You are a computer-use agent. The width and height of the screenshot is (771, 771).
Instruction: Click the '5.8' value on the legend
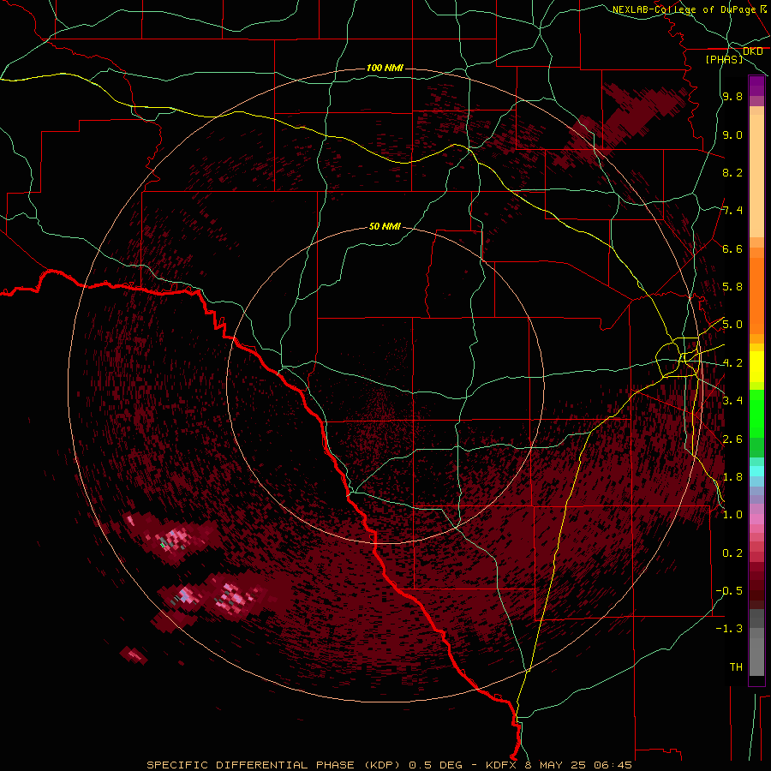[x=732, y=287]
